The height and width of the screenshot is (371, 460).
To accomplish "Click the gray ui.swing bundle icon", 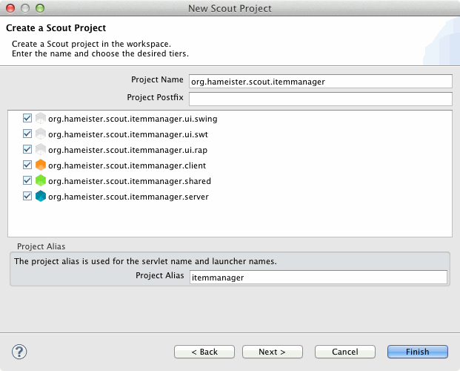I will [x=41, y=118].
